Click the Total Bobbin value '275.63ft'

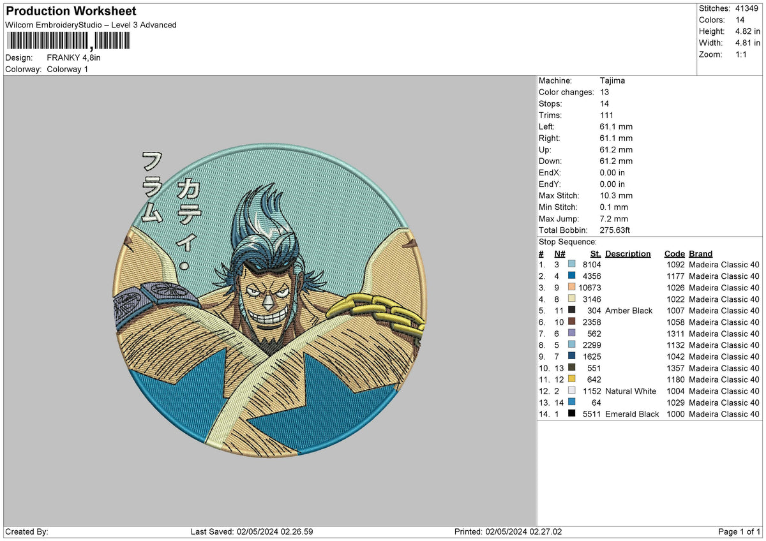pos(615,230)
